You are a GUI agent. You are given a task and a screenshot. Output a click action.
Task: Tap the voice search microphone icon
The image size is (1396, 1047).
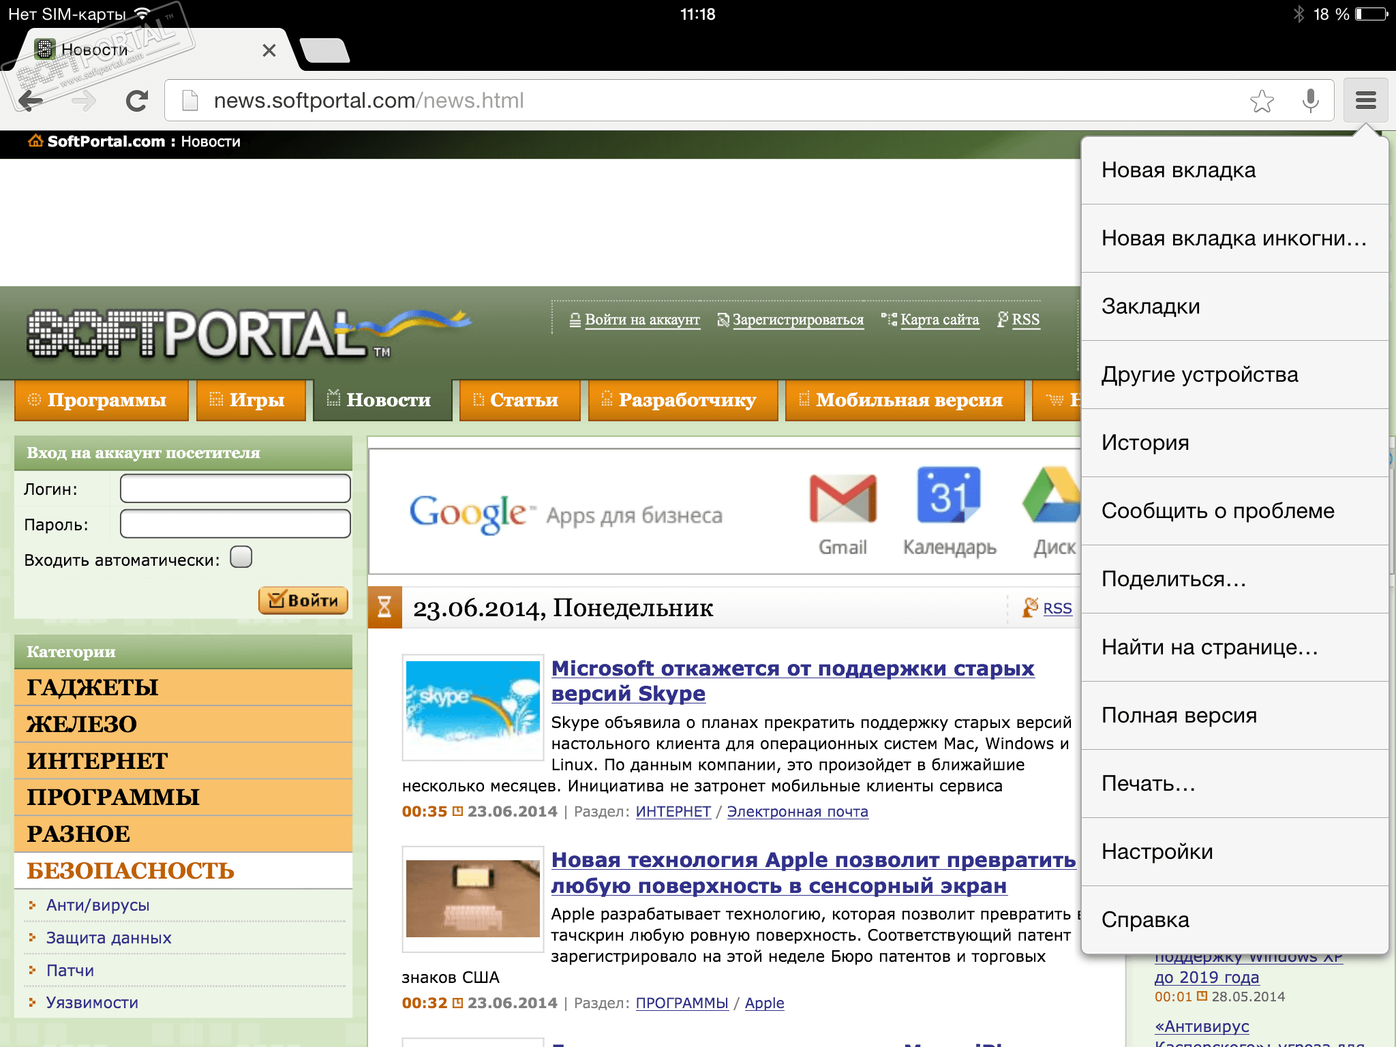pos(1310,101)
